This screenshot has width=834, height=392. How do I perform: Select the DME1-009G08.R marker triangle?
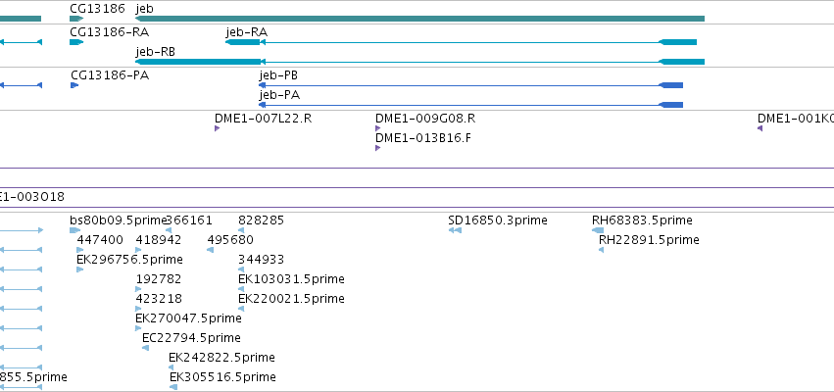coord(377,128)
